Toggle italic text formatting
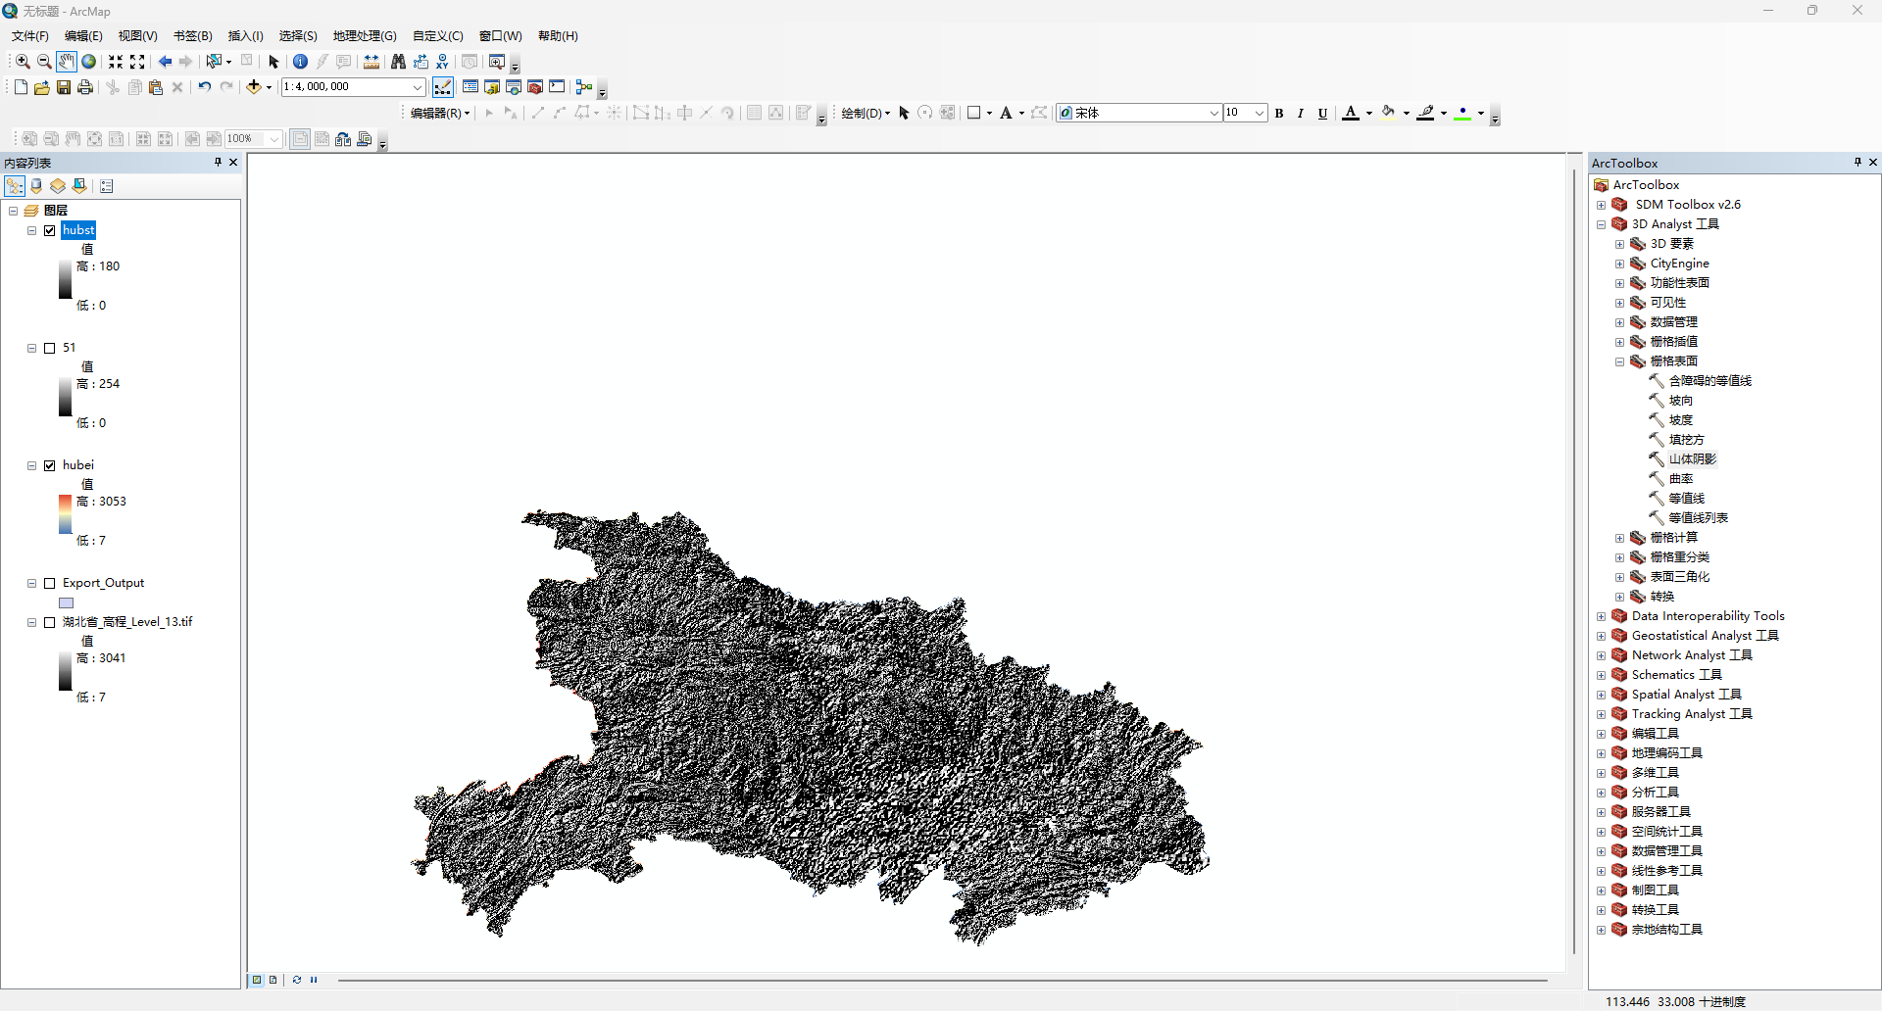Screen dimensions: 1882x1011 click(x=1301, y=114)
